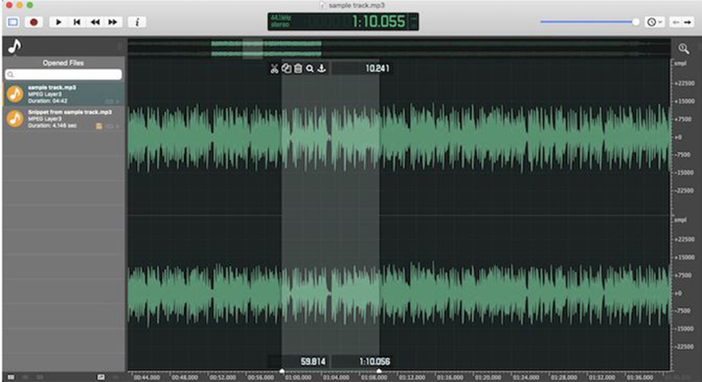Viewport: 702px width, 382px height.
Task: Click the 01:36.000 timeline label
Action: pos(640,378)
